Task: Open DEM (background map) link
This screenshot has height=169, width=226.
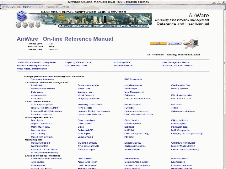Action: [x=137, y=134]
